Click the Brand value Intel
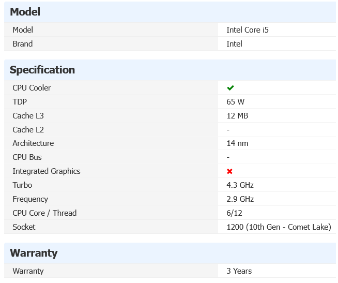This screenshot has width=338, height=283. [234, 44]
